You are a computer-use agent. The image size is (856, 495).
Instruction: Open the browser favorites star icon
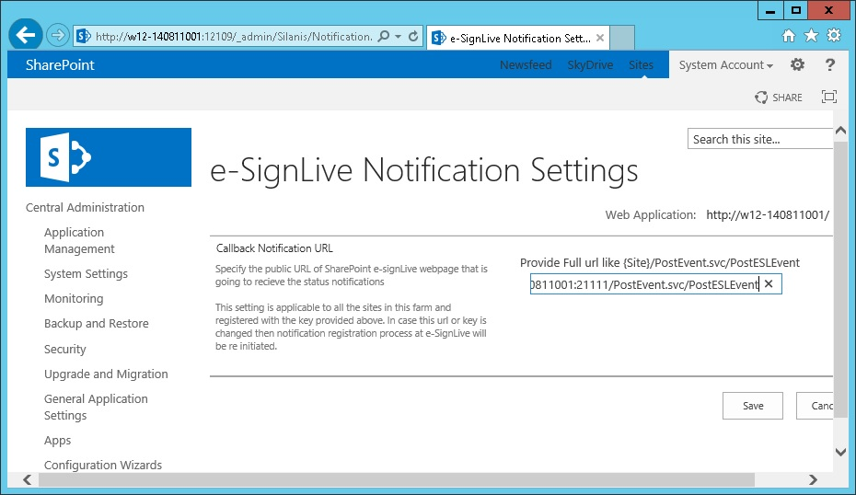tap(811, 36)
